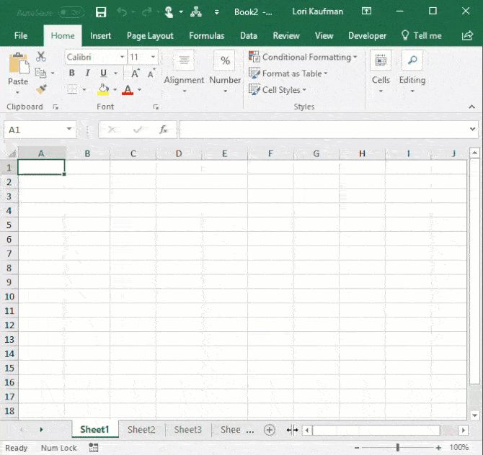Switch to the Formulas ribbon tab

pos(206,36)
